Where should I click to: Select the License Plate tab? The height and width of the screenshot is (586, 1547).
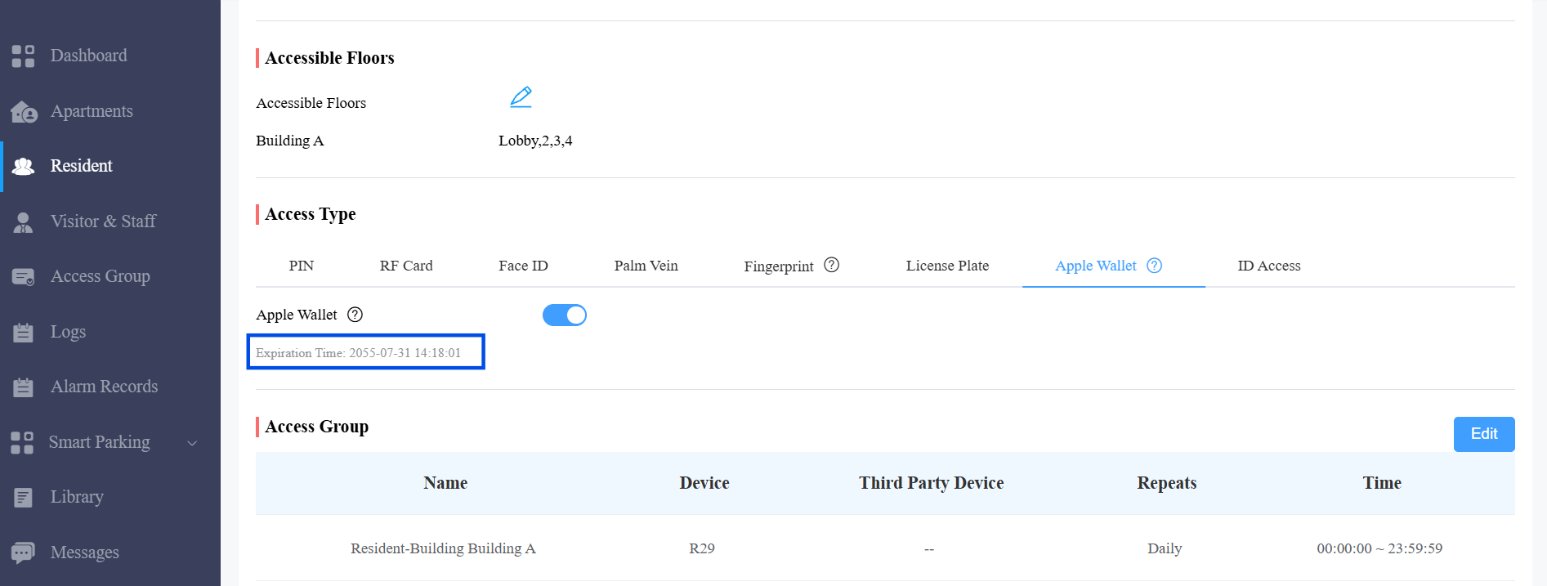click(947, 266)
